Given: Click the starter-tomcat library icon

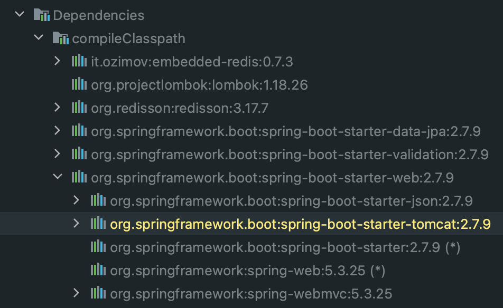Looking at the screenshot, I should [98, 223].
